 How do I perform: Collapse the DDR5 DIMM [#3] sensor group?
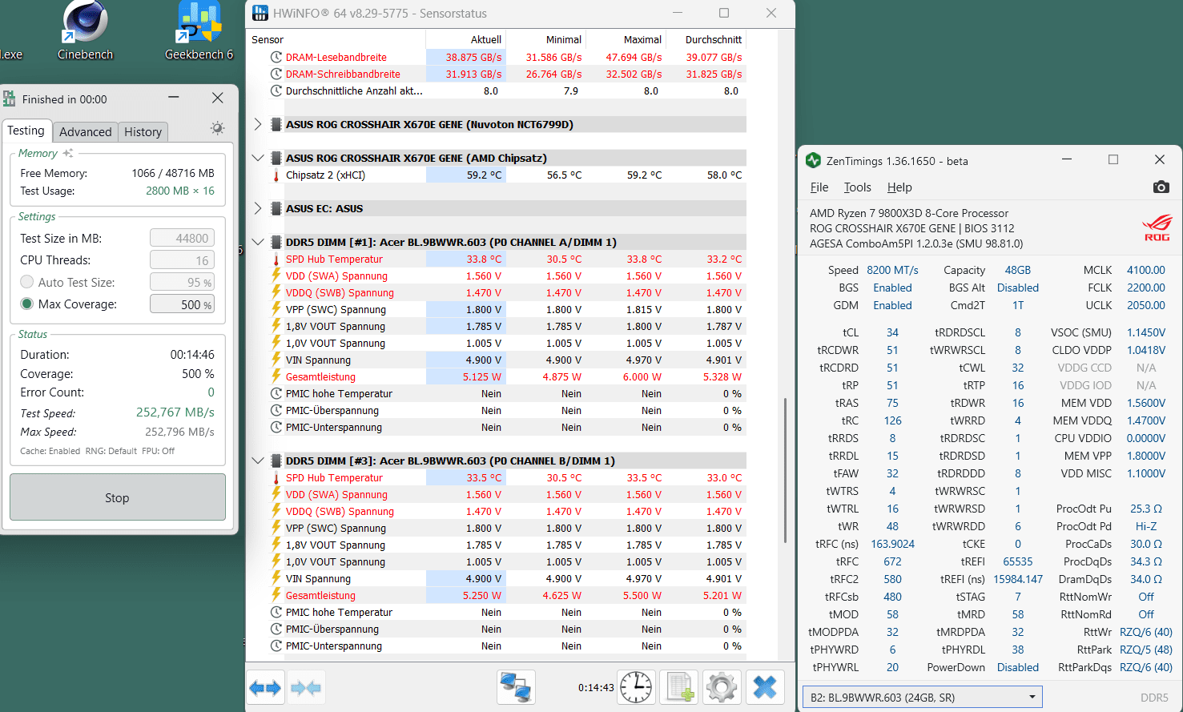tap(257, 461)
